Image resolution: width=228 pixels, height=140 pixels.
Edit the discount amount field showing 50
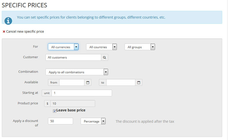point(60,121)
